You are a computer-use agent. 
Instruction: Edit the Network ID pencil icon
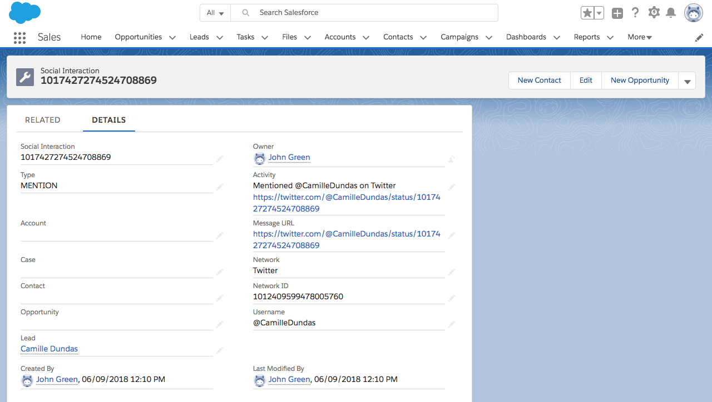pos(452,298)
